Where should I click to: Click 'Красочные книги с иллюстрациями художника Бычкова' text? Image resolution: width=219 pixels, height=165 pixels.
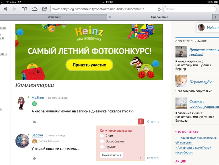pos(195,117)
